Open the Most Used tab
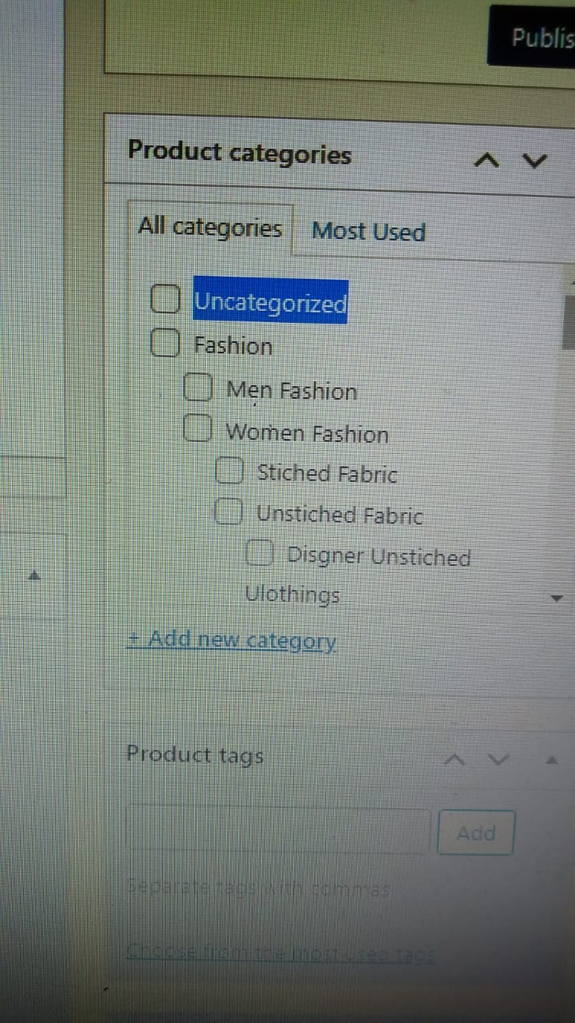This screenshot has height=1023, width=575. tap(368, 232)
